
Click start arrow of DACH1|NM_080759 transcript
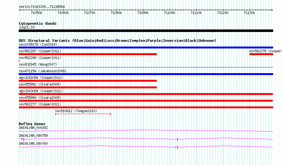coord(22,139)
